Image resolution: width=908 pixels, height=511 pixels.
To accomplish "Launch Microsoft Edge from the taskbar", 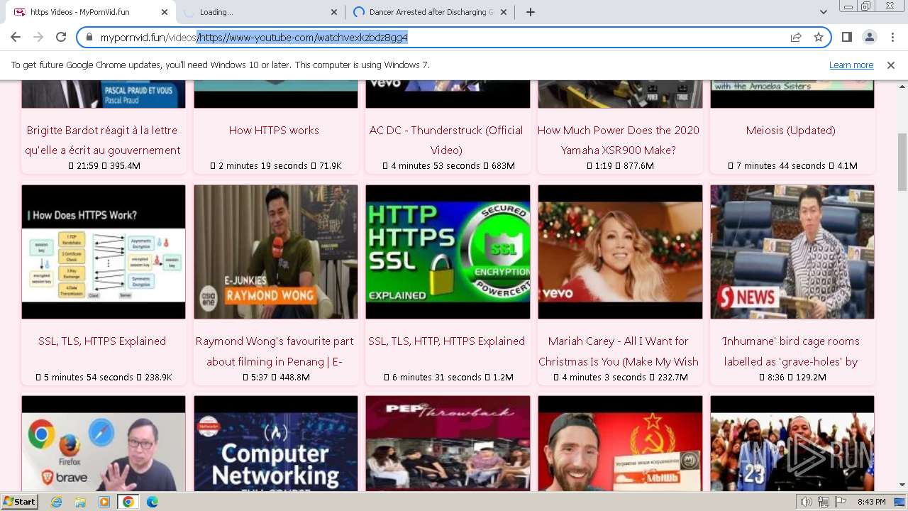I will pos(153,502).
